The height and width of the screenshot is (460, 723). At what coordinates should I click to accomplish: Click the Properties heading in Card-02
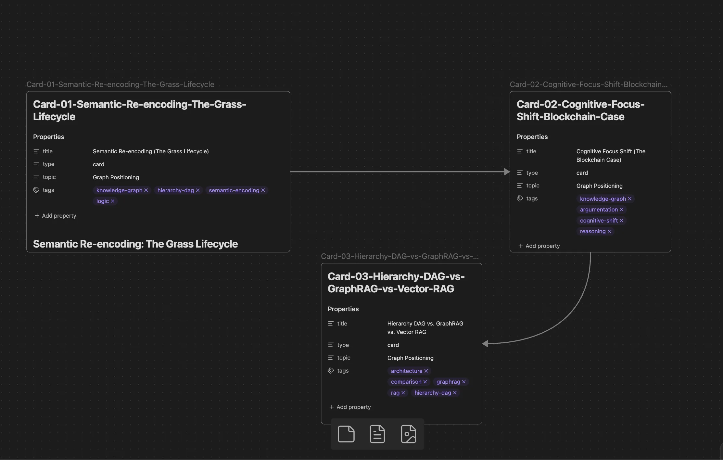coord(532,137)
